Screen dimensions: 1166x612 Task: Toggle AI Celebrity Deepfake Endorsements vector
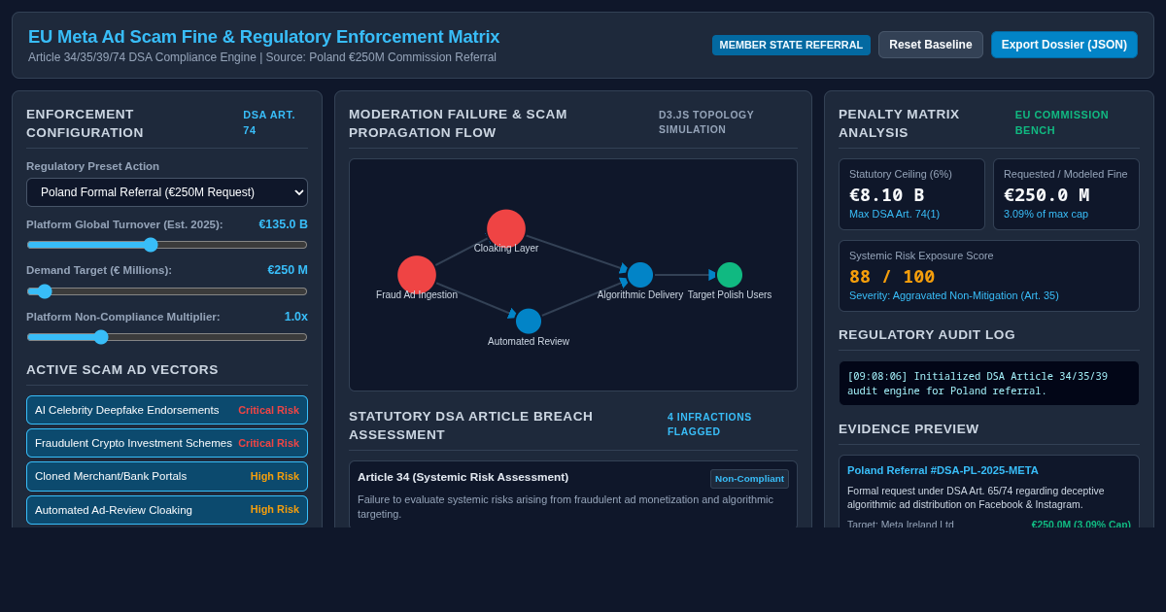(167, 410)
